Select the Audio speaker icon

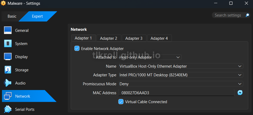coord(8,83)
